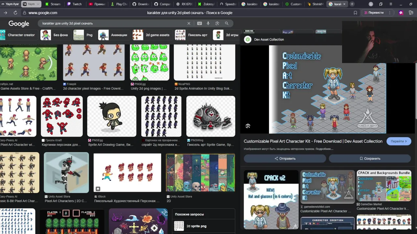Open 'CPACK and Backgrounds Bundle' related image

(x=384, y=185)
